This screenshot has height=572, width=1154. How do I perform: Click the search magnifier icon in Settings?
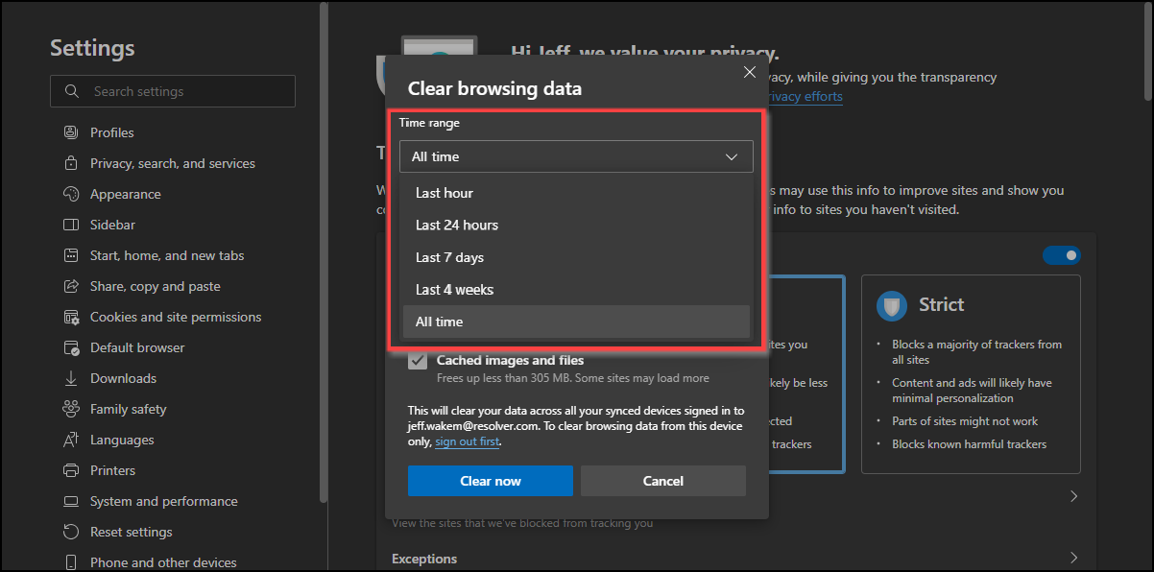72,91
